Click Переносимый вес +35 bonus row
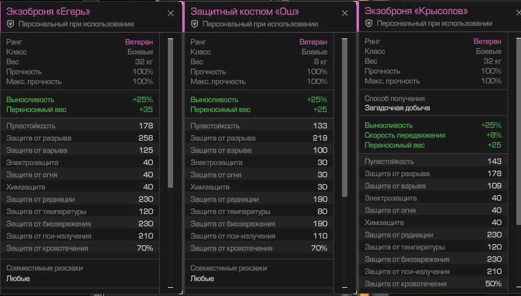This screenshot has width=521, height=296. (x=80, y=109)
